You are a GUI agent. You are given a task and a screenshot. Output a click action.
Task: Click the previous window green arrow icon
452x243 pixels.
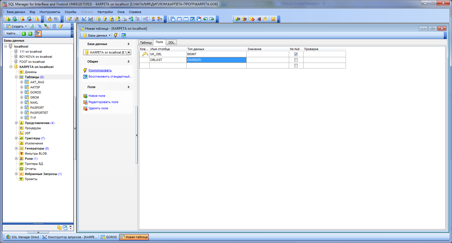[x=205, y=19]
